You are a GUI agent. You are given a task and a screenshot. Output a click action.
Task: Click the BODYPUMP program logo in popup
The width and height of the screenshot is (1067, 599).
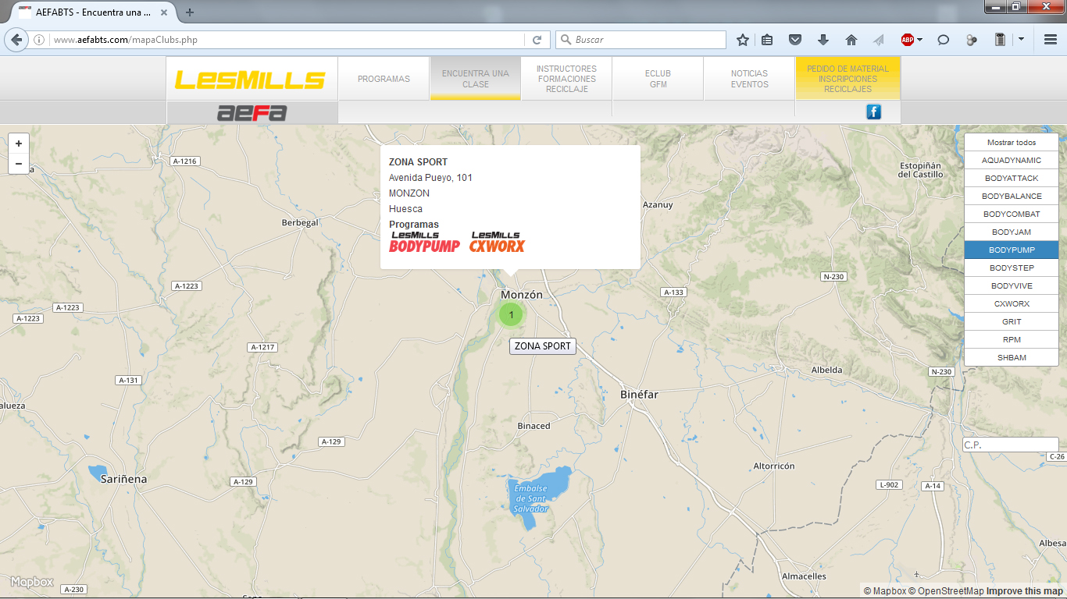pos(424,242)
